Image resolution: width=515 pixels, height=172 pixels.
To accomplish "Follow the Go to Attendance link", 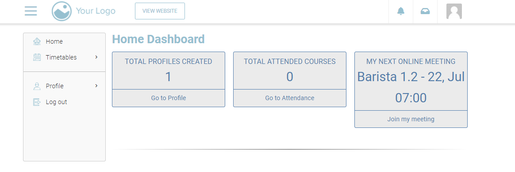I will tap(290, 98).
